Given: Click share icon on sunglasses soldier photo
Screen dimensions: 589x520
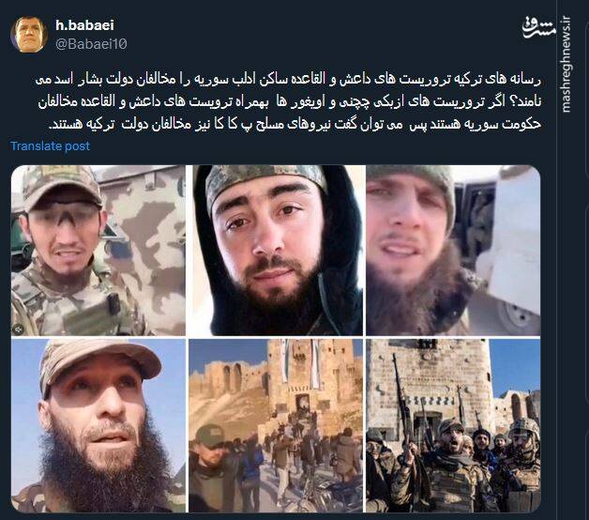Looking at the screenshot, I should coord(18,329).
